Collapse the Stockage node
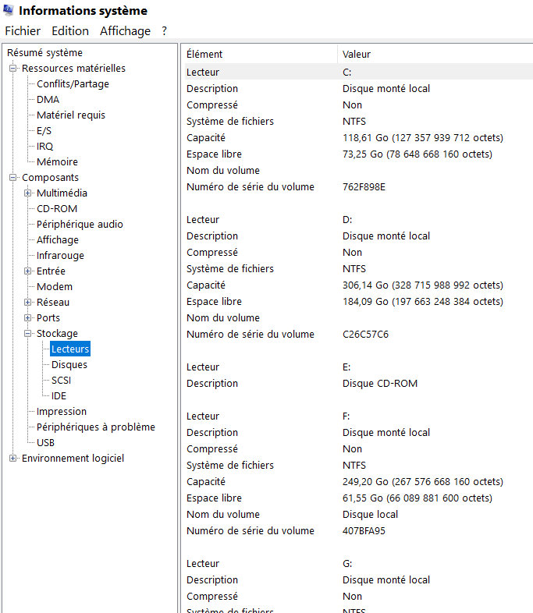The height and width of the screenshot is (613, 533). [x=28, y=334]
